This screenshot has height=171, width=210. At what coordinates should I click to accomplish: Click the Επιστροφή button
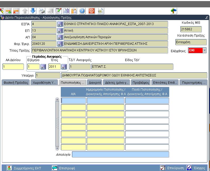click(63, 168)
